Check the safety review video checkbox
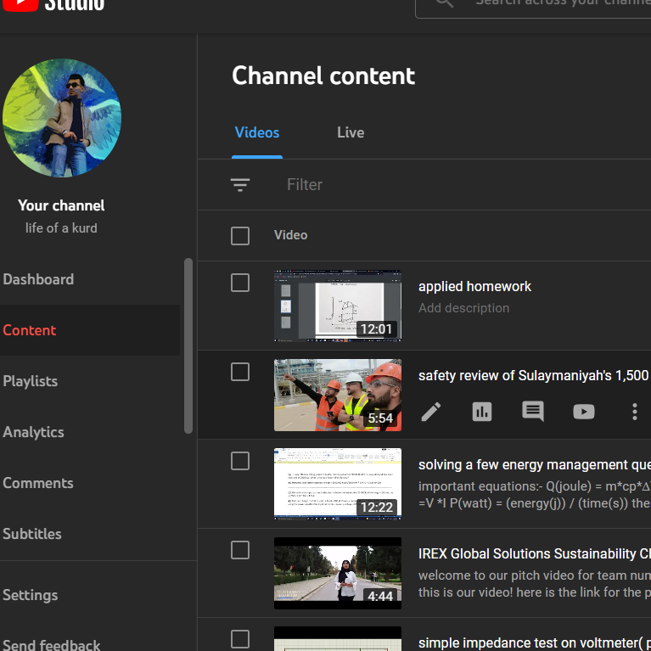 (240, 372)
